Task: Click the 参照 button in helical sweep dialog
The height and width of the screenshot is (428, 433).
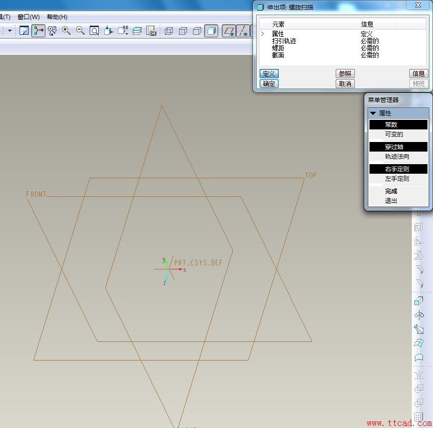Action: pyautogui.click(x=345, y=74)
